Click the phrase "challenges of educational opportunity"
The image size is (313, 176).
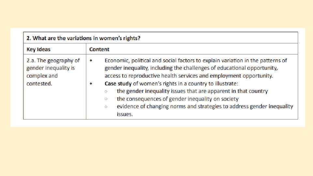tap(232, 68)
